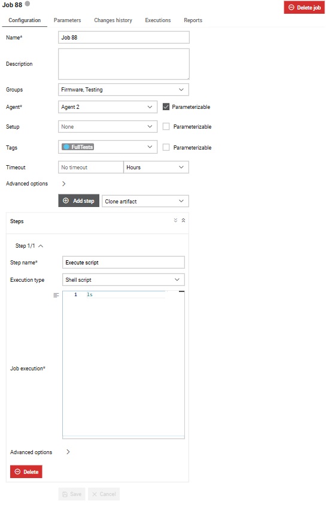Switch to the Parameters tab
The image size is (328, 508).
coord(68,20)
